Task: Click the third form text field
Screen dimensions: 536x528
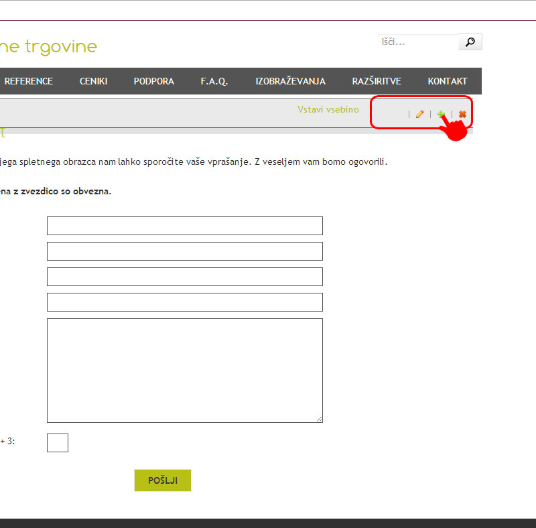Action: [x=185, y=277]
